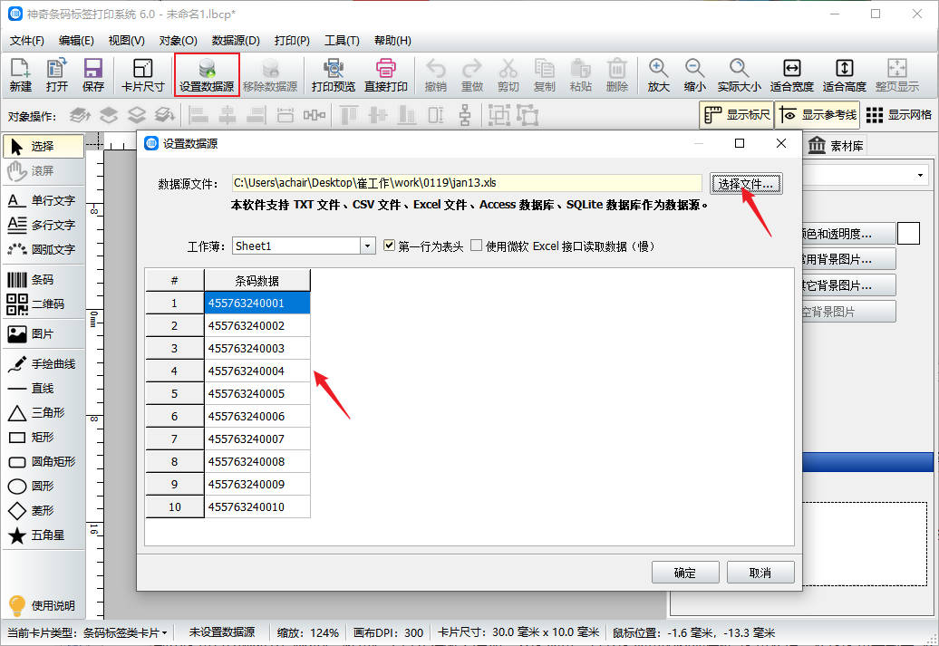Confirm with the 确定 button
The height and width of the screenshot is (646, 939).
[685, 573]
